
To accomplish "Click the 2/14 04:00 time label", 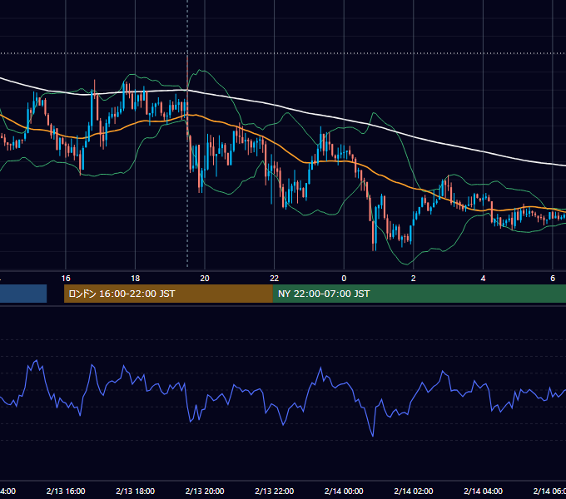I will 483,491.
